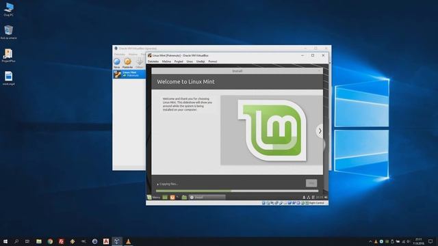Click the green Show Desktop icon in guest panel

[165, 197]
